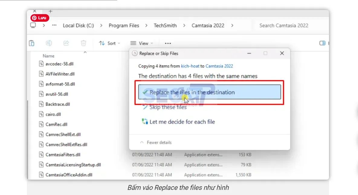
Task: Click the Share icon in the toolbar
Action: coord(66,43)
